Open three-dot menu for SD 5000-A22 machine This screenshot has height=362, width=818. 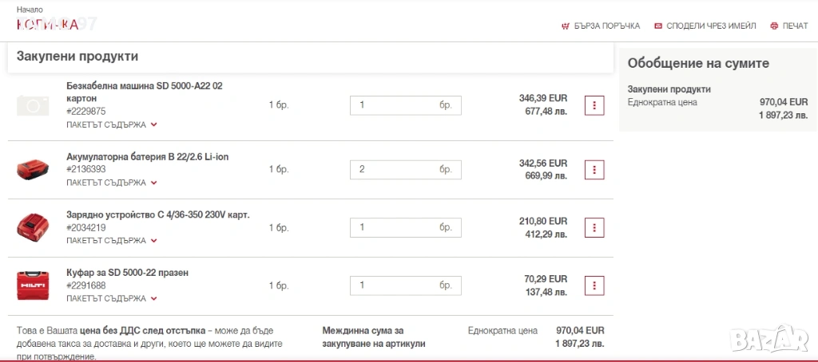pos(594,105)
